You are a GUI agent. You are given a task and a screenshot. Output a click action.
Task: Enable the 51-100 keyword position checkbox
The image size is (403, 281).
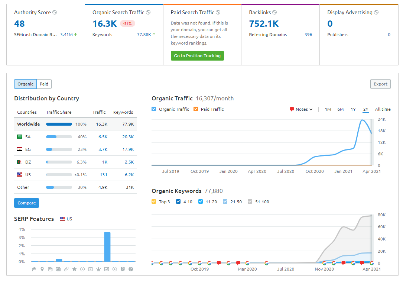coord(250,201)
